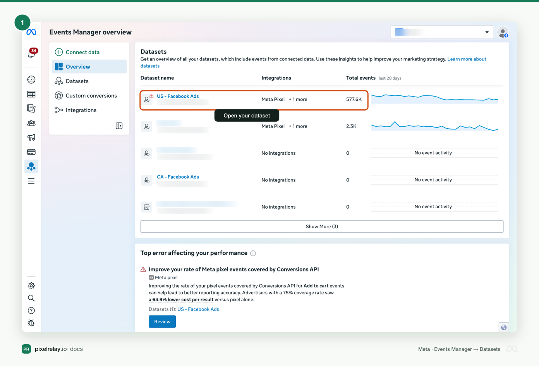Viewport: 539px width, 366px height.
Task: Click 'a 63.9% lower cost per result' text
Action: (181, 300)
